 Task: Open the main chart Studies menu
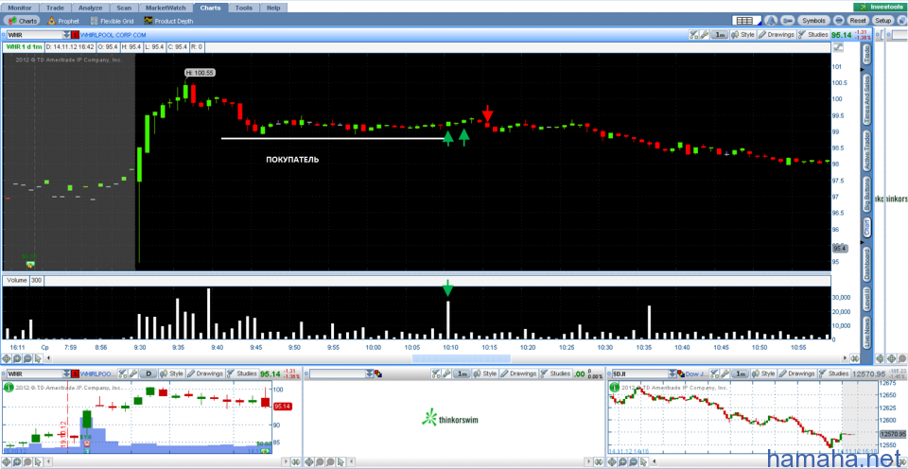point(813,35)
